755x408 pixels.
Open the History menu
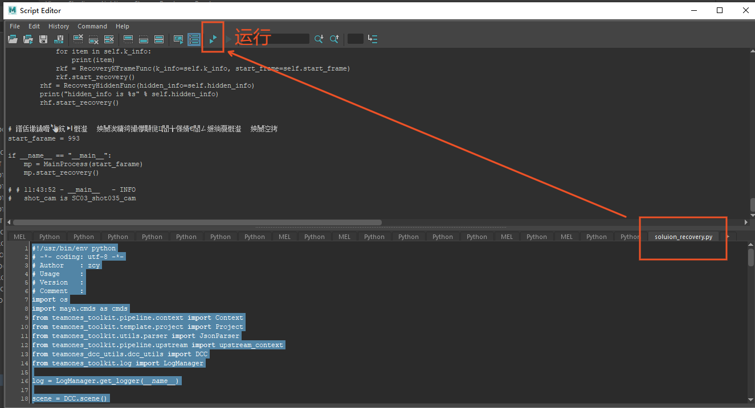pyautogui.click(x=59, y=26)
